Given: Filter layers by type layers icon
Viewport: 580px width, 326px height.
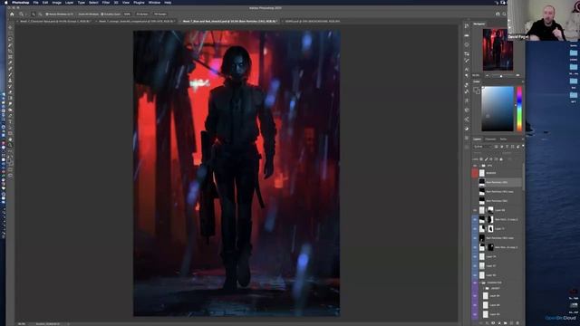Looking at the screenshot, I should (x=507, y=147).
